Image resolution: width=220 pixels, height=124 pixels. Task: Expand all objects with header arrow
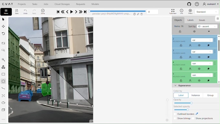(209, 31)
